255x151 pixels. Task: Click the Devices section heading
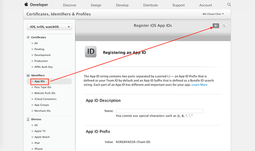[x=36, y=119]
